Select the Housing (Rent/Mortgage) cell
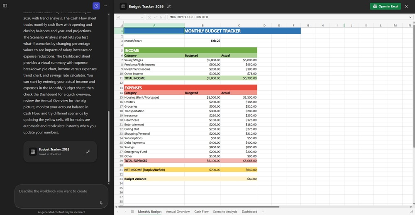 point(154,97)
